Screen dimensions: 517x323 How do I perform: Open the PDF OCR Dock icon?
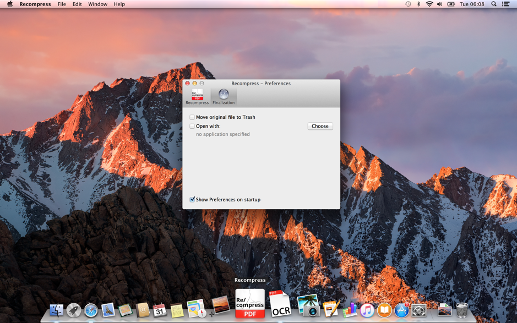(x=280, y=304)
